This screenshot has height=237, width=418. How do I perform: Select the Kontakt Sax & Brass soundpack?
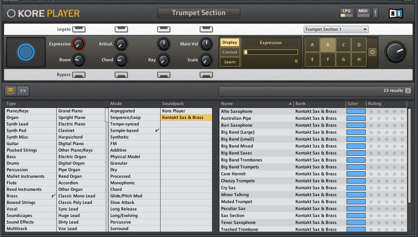click(x=186, y=118)
